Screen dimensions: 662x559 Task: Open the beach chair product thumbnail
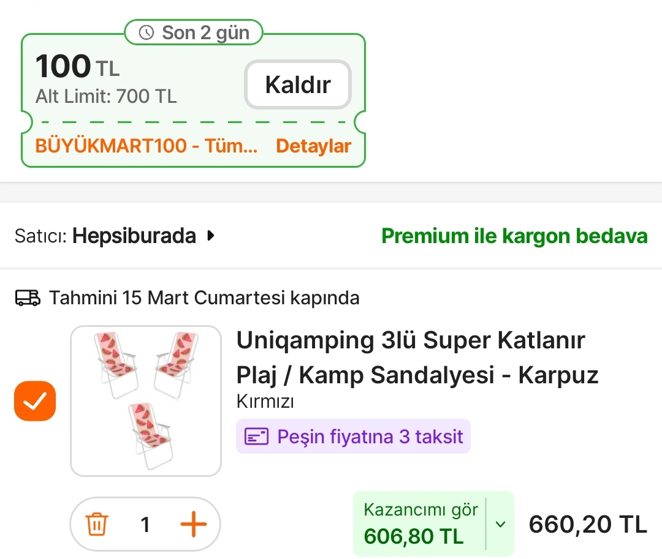click(145, 401)
